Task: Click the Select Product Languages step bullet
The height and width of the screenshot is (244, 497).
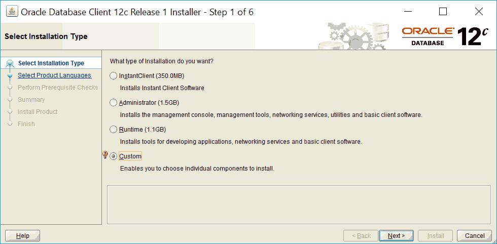Action: tap(10, 75)
